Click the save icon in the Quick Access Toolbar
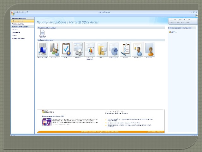 17,12
